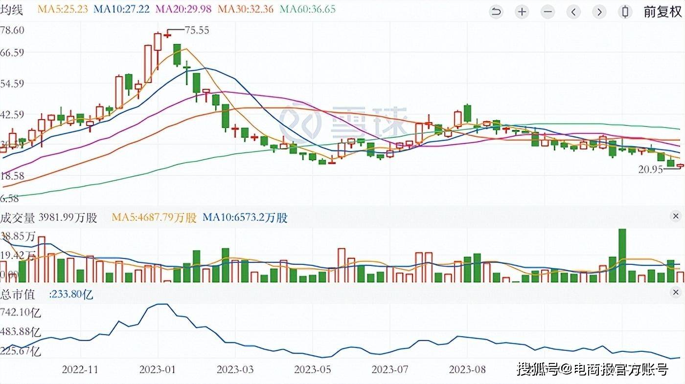Pan the chart left with arrow icon

[573, 11]
